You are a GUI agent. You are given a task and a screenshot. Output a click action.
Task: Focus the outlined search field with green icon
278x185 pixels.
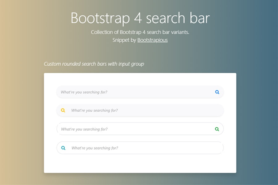pos(140,129)
